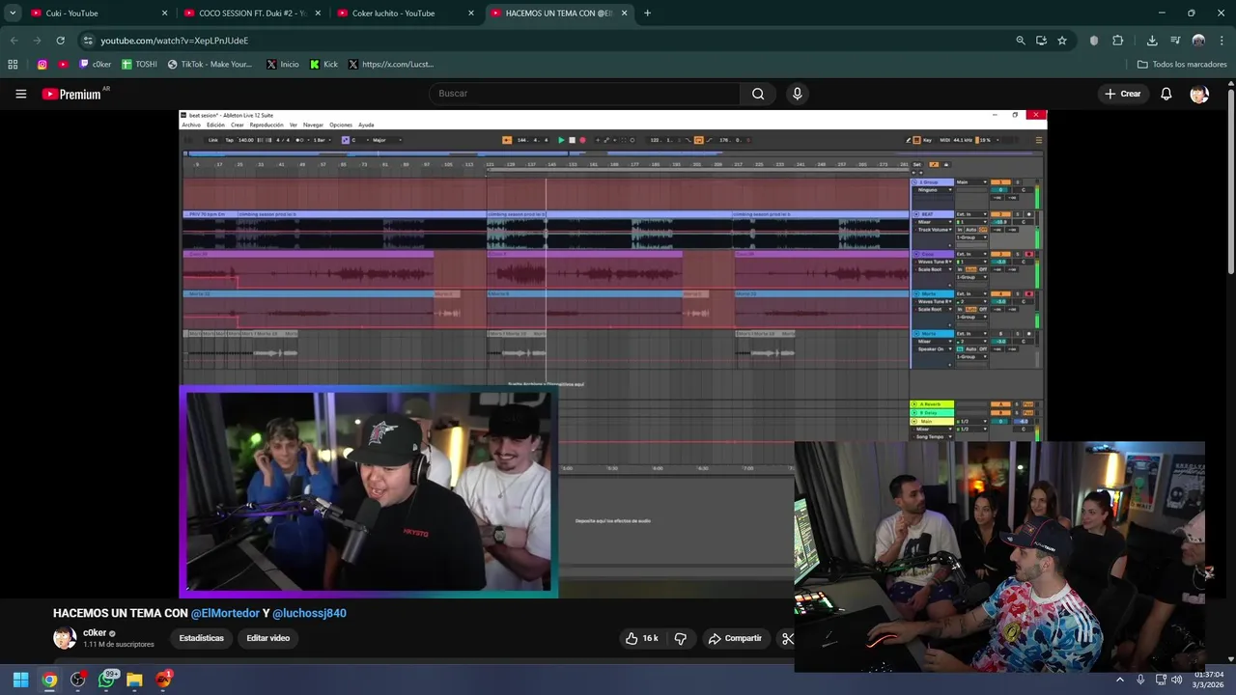
Task: Click Ableton's red record button
Action: click(582, 140)
